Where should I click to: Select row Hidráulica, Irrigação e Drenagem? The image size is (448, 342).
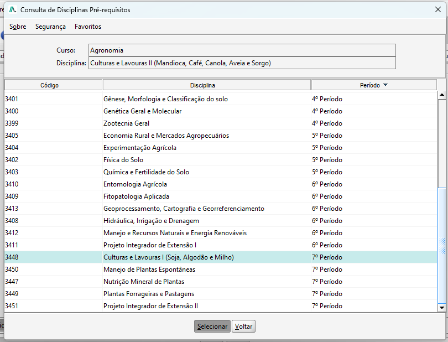(x=221, y=221)
